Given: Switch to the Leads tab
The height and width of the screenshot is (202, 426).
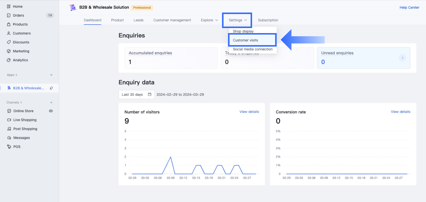Looking at the screenshot, I should 138,20.
